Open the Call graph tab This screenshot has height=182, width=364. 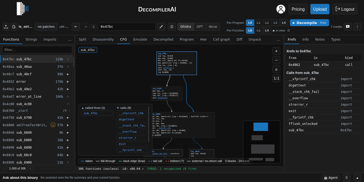[221, 39]
